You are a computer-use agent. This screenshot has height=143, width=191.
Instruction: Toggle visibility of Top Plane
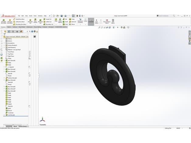[x=30, y=54]
